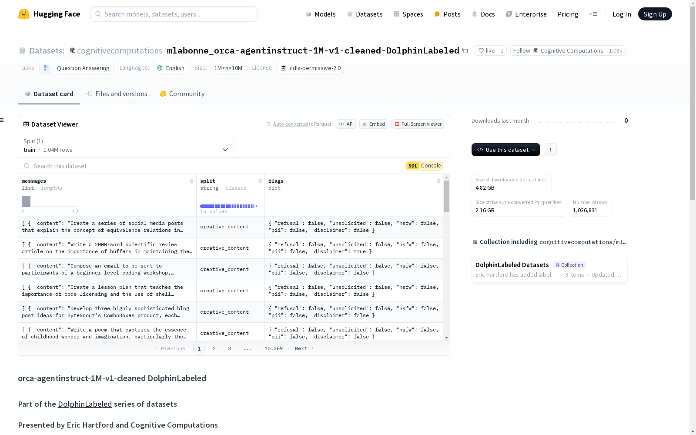696x435 pixels.
Task: Open the three-dot options menu beside Use this dataset
Action: [x=550, y=150]
